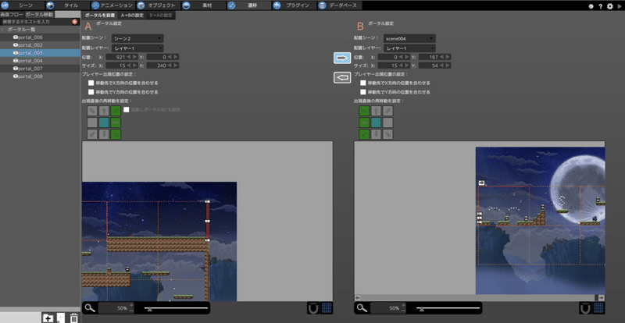Open the オブジェクト (Object) main tab
Viewport: 625px width, 323px height.
pyautogui.click(x=159, y=5)
